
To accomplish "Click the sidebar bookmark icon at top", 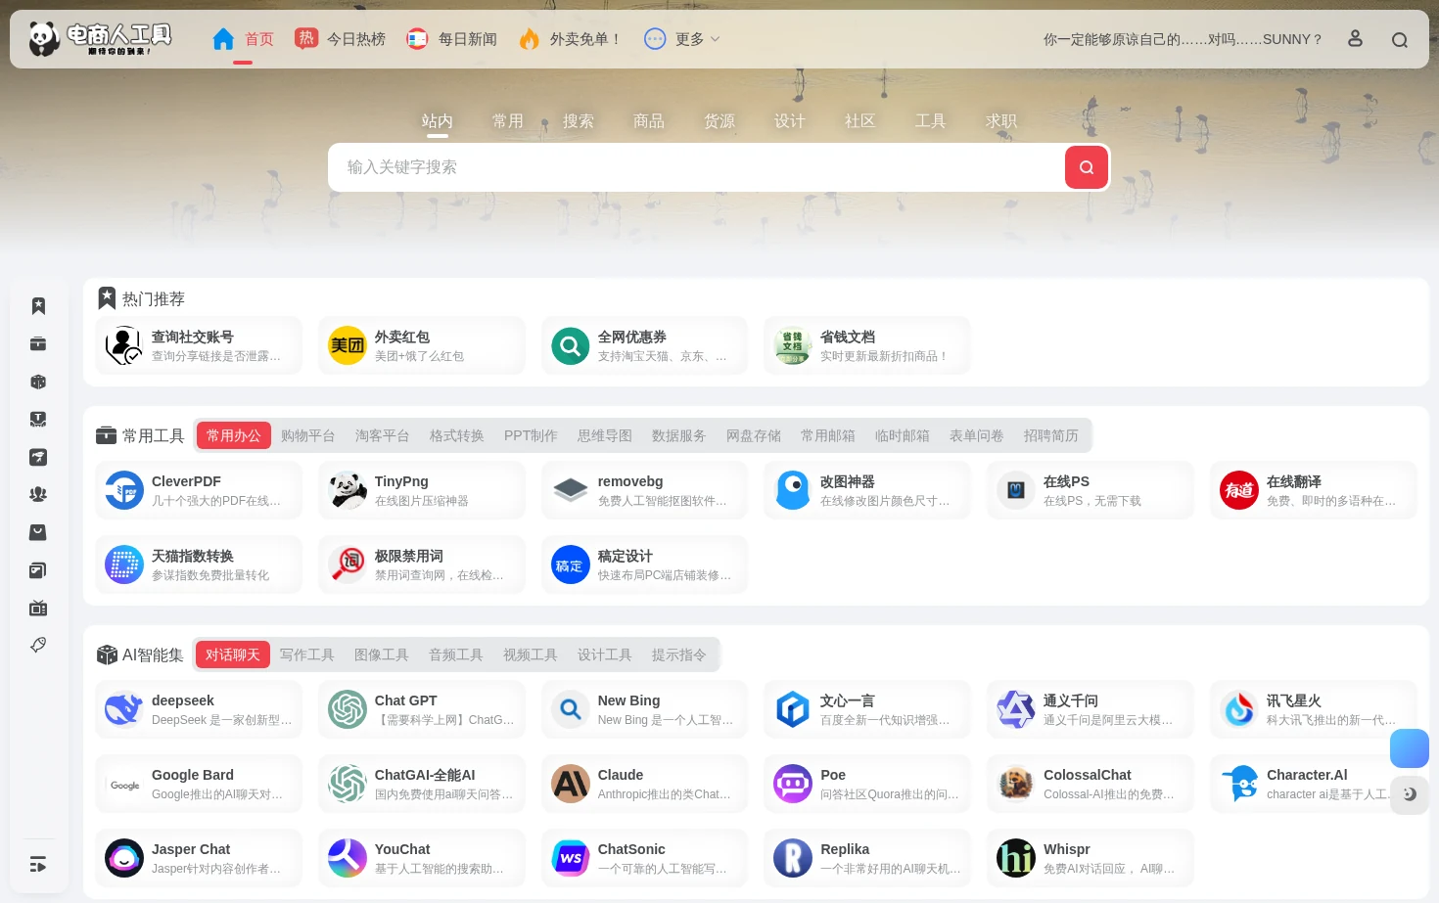I will (38, 306).
